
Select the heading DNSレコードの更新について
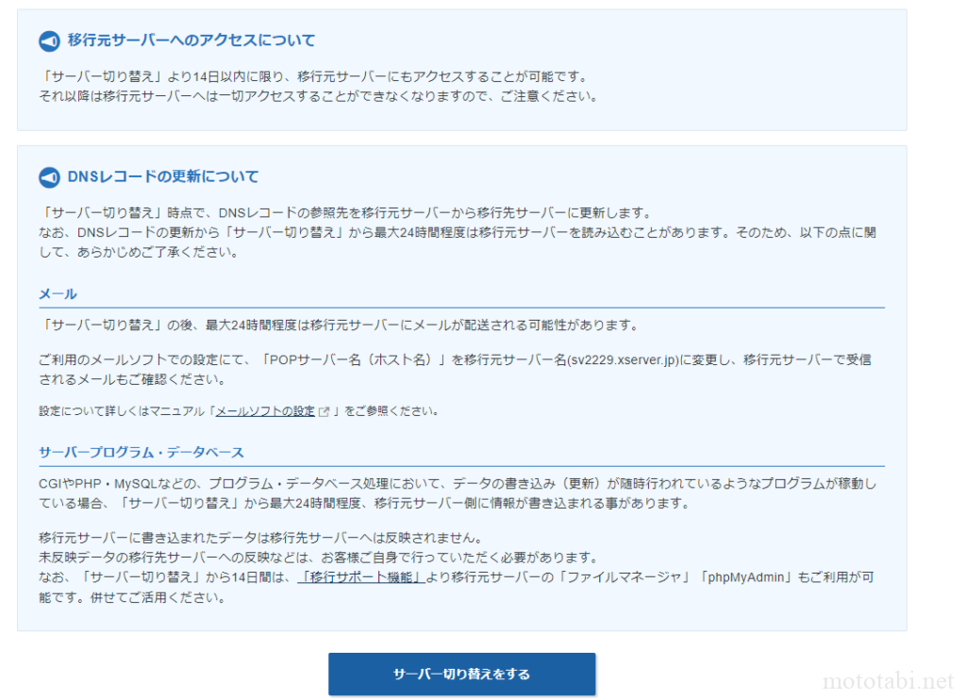(x=162, y=176)
